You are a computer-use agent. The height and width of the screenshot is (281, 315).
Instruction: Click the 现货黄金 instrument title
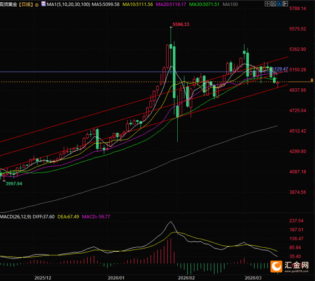pos(9,5)
